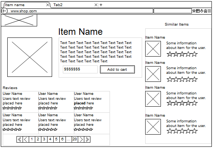Go to previous reviews page arrow

point(26,139)
